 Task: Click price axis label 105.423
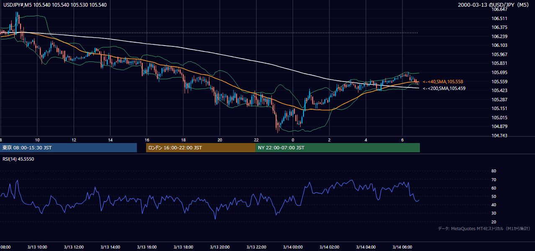499,90
